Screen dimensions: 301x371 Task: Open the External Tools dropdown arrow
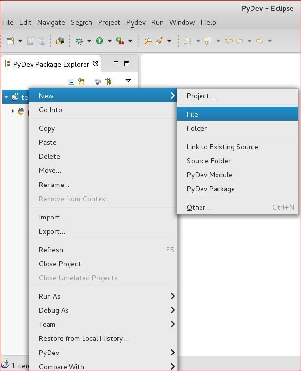click(130, 41)
